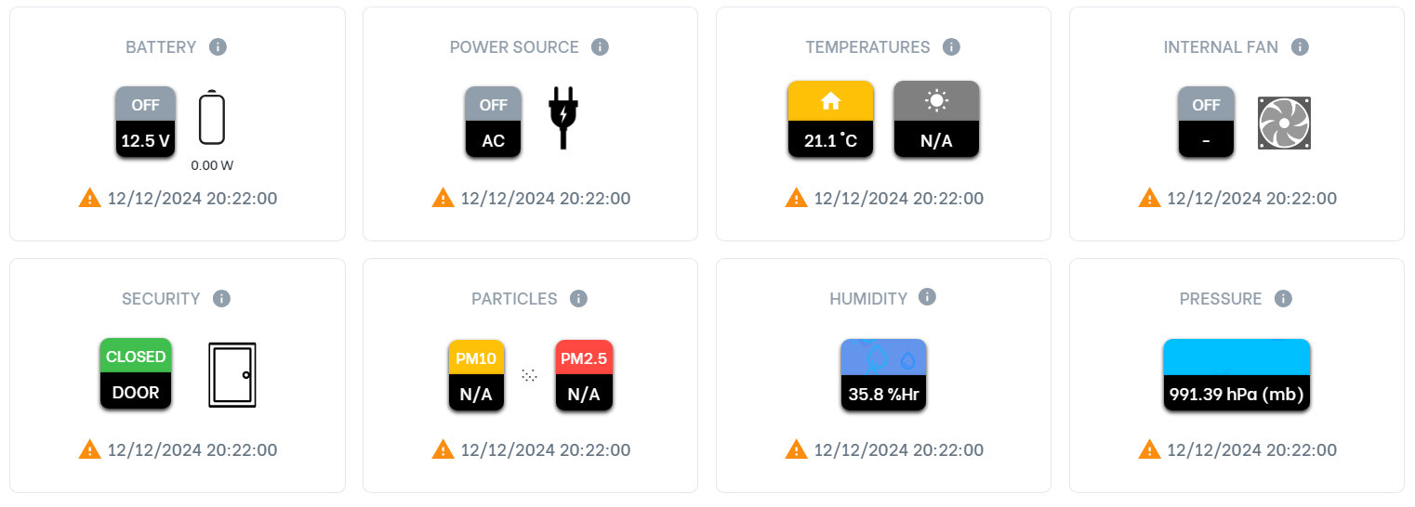The width and height of the screenshot is (1415, 507).
Task: Click the door icon in Security card
Action: click(x=232, y=375)
